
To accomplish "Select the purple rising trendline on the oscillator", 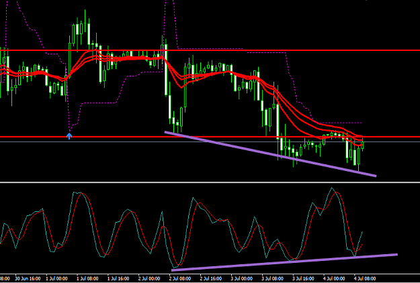I will tap(284, 262).
